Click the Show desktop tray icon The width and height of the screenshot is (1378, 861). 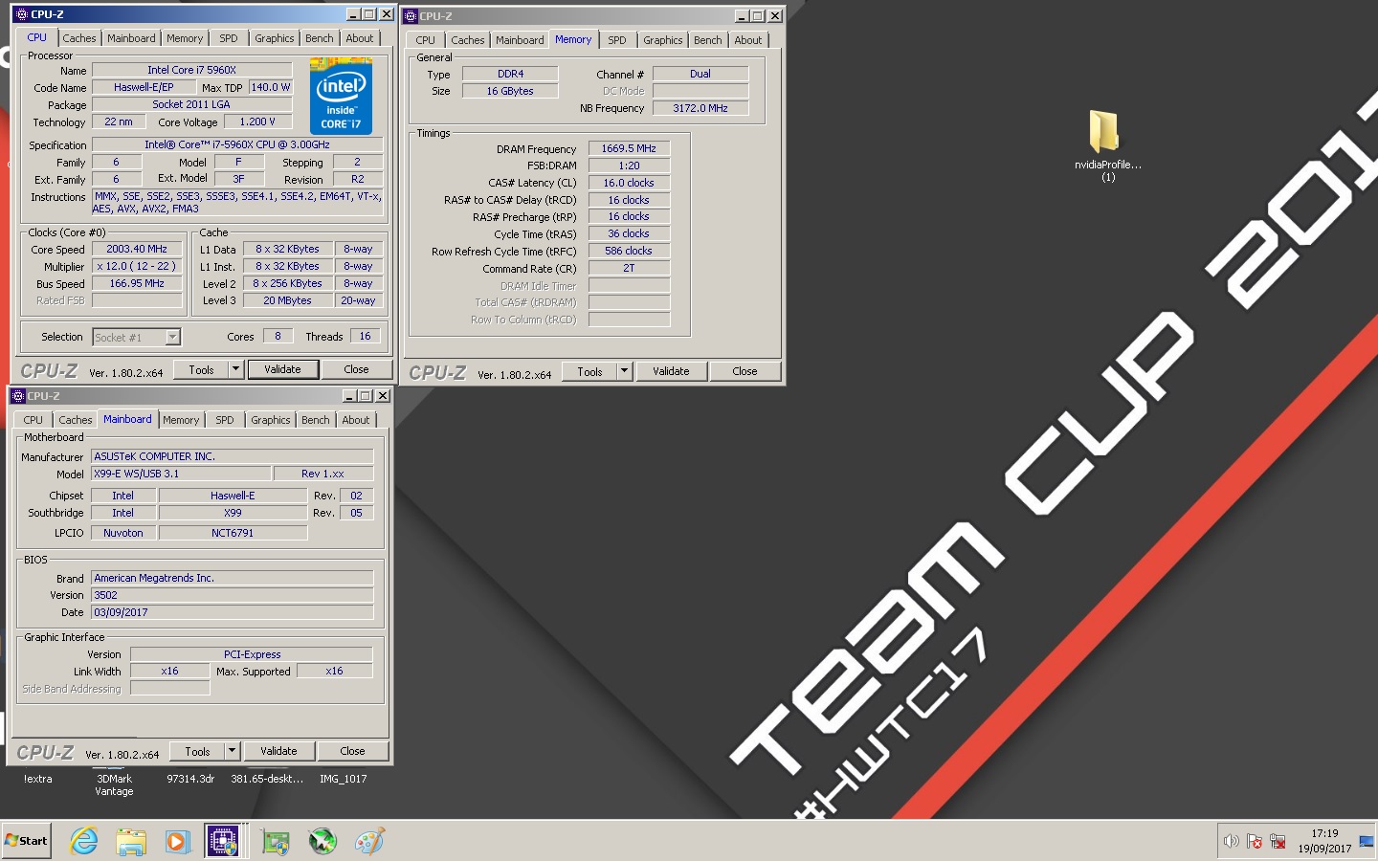pos(1367,841)
